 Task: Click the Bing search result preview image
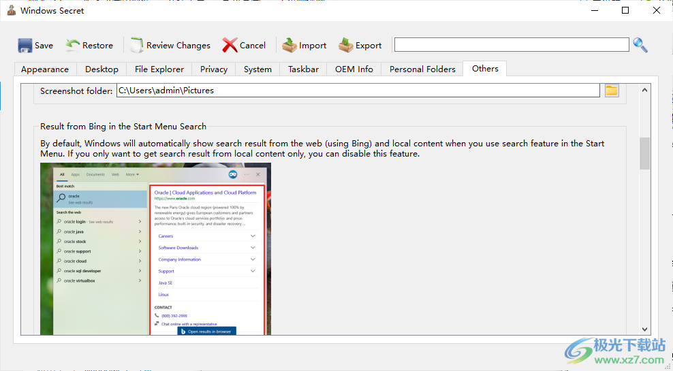155,248
